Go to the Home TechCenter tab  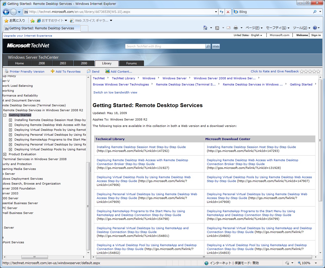point(20,63)
